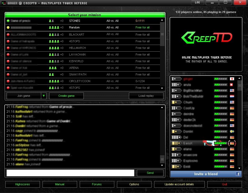Select the BLACKART mission row
Viewport: 248px width, 193px height.
point(83,35)
